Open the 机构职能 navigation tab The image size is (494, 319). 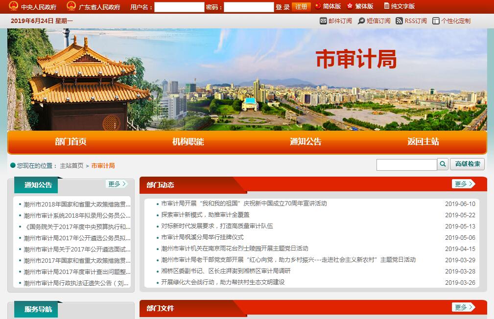188,142
